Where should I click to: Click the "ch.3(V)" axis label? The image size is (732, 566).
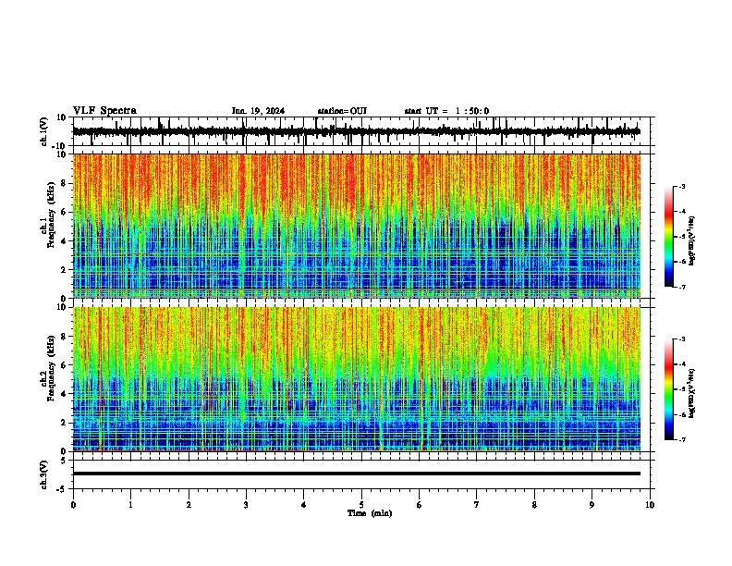pyautogui.click(x=44, y=474)
